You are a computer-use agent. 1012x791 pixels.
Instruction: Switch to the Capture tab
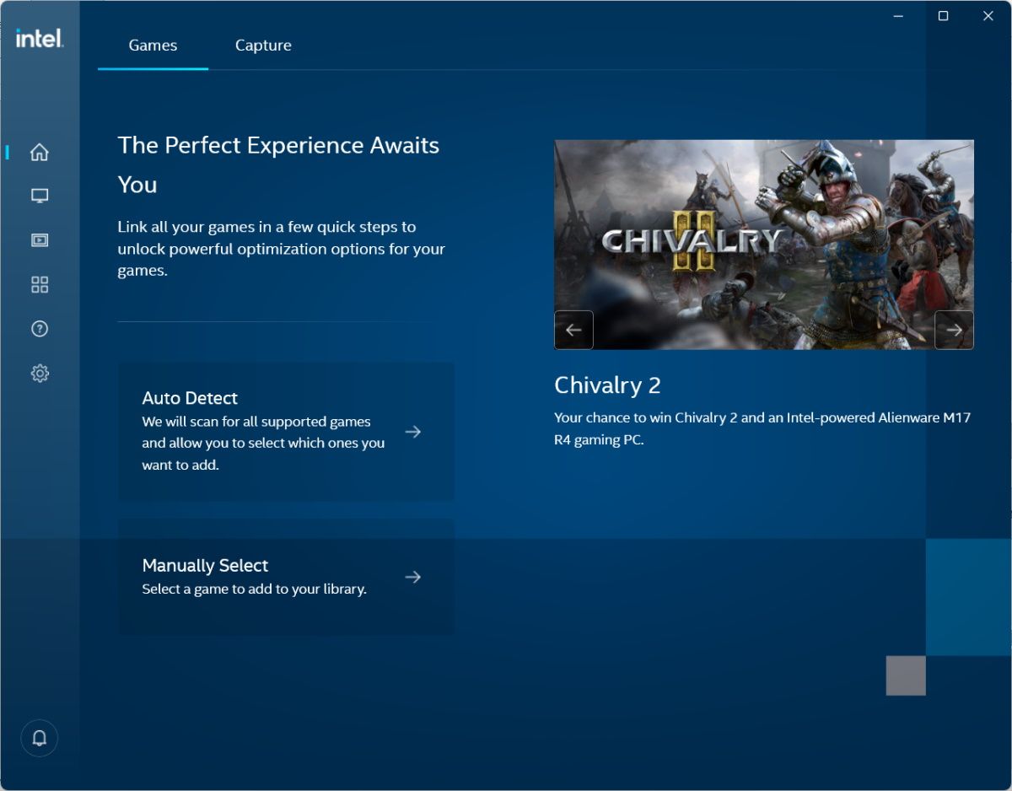tap(263, 46)
